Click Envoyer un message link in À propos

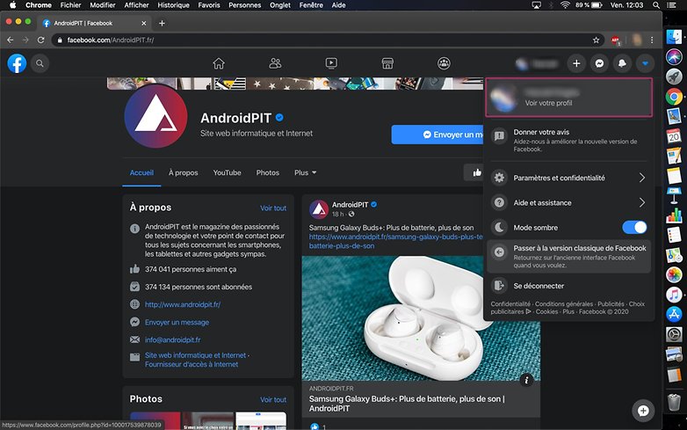click(x=177, y=322)
